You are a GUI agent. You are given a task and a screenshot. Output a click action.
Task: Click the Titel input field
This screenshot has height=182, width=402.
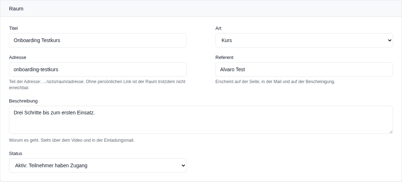tap(98, 40)
